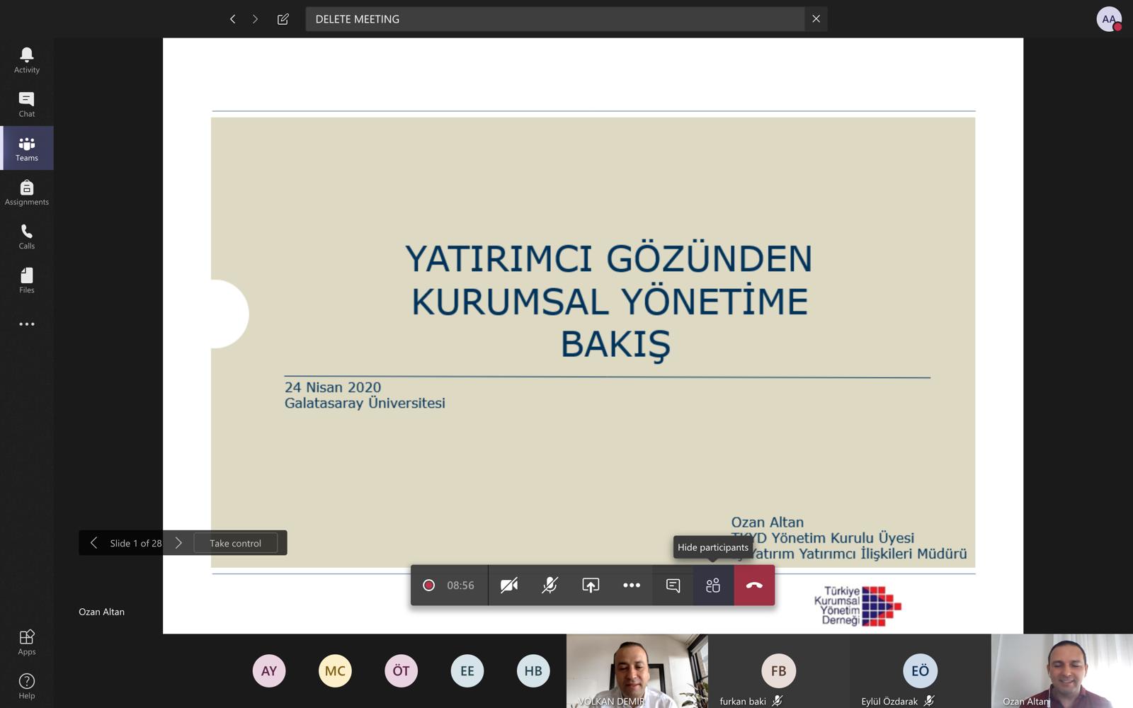Click the Take control button
1133x708 pixels.
pos(235,543)
